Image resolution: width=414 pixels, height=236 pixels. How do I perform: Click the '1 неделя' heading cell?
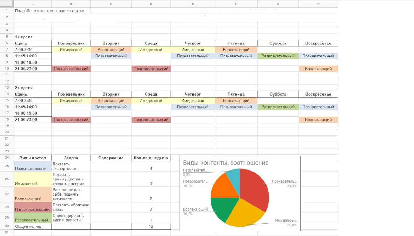tap(32, 37)
